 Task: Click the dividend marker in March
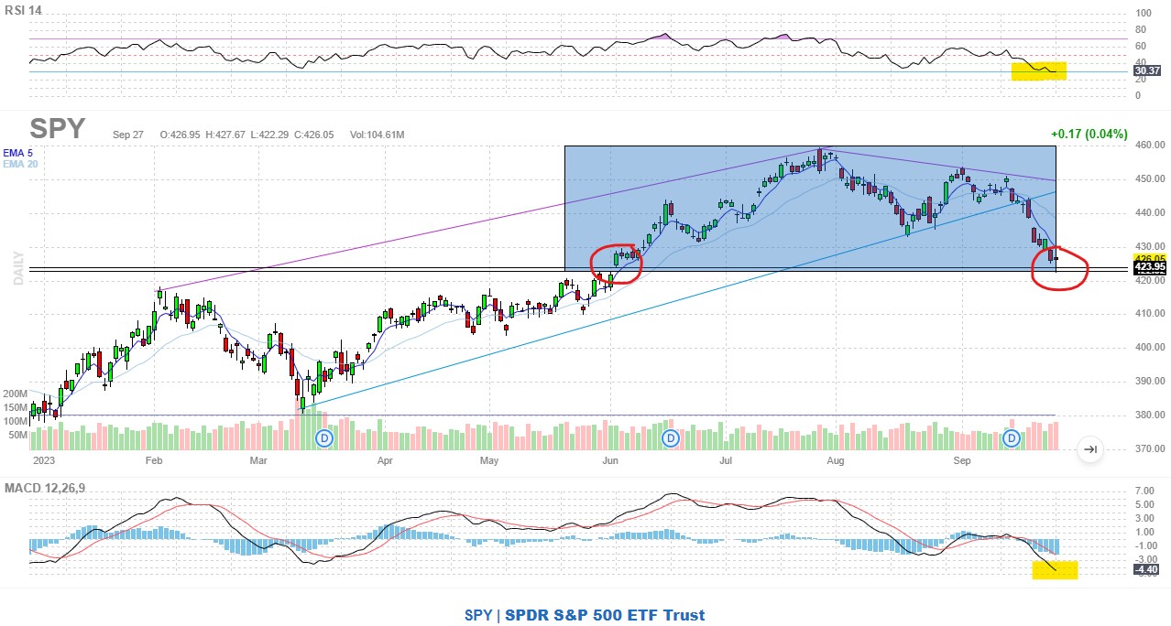[324, 439]
